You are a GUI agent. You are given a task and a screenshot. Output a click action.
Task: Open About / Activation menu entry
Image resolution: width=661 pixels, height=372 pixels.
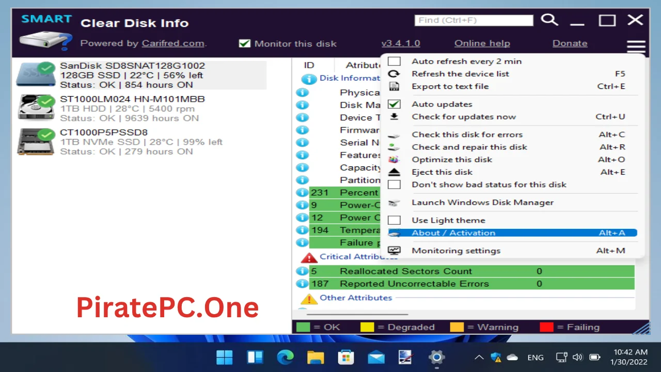point(512,233)
